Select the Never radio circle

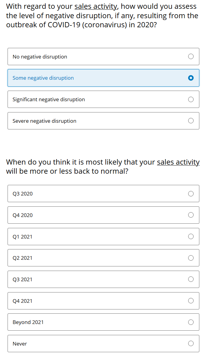191,343
